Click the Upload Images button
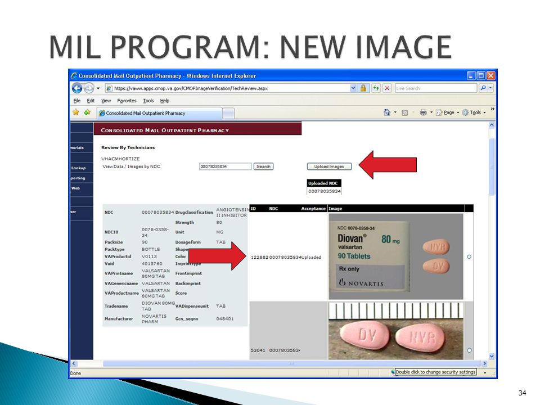Viewport: 540px width, 405px height. click(x=329, y=166)
